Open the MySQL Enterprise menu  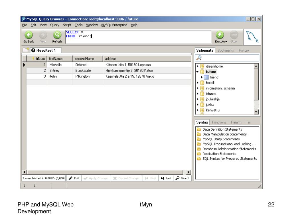(x=114, y=25)
